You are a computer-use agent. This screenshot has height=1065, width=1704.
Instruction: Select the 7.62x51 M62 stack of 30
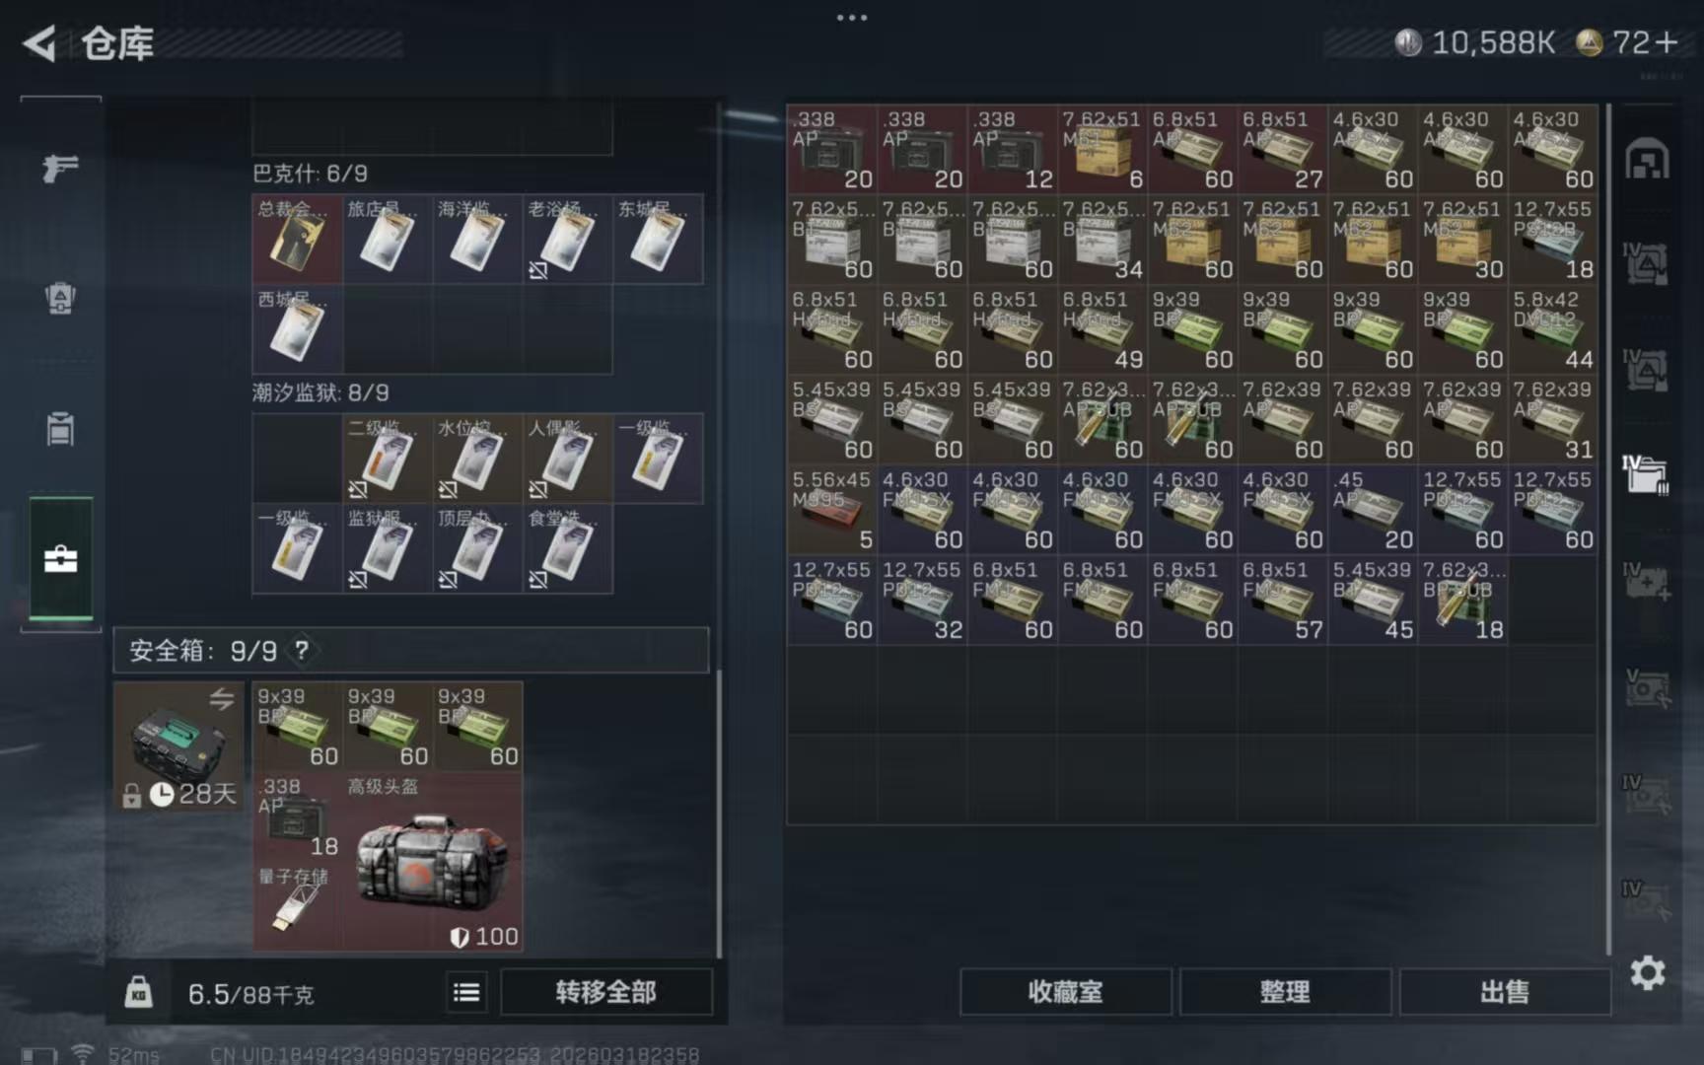(1463, 240)
